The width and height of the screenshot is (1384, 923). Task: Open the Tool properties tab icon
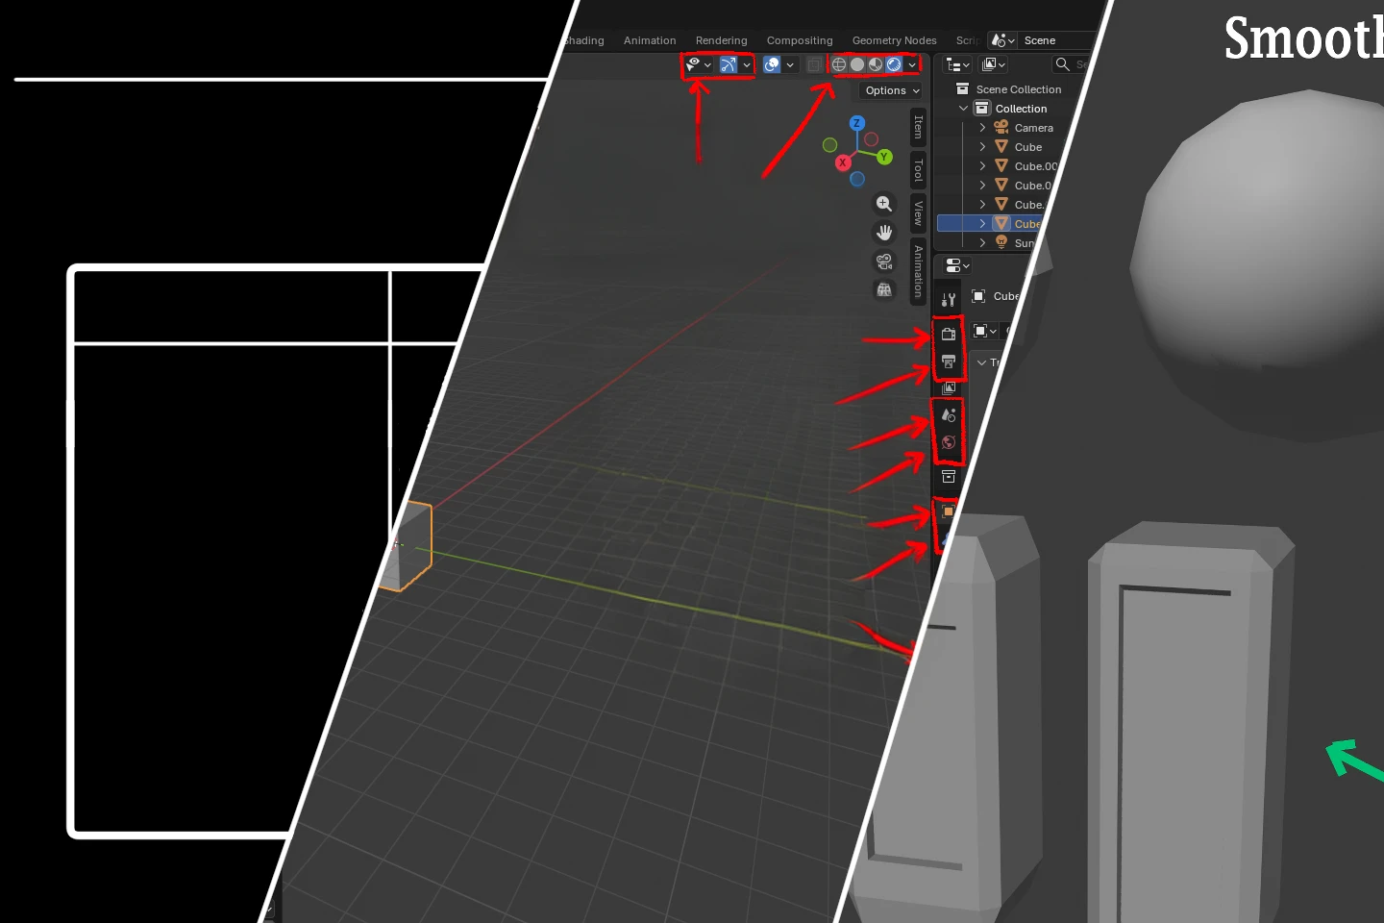(949, 300)
